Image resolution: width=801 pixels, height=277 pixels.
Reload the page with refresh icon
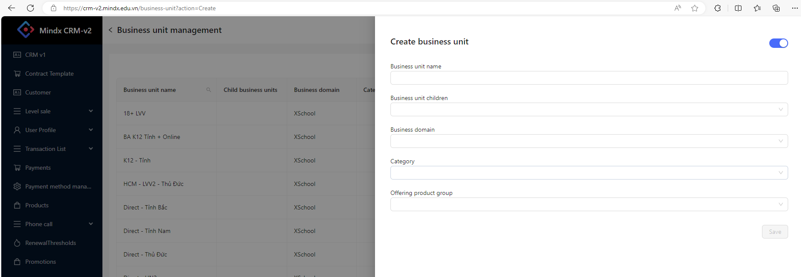coord(30,8)
